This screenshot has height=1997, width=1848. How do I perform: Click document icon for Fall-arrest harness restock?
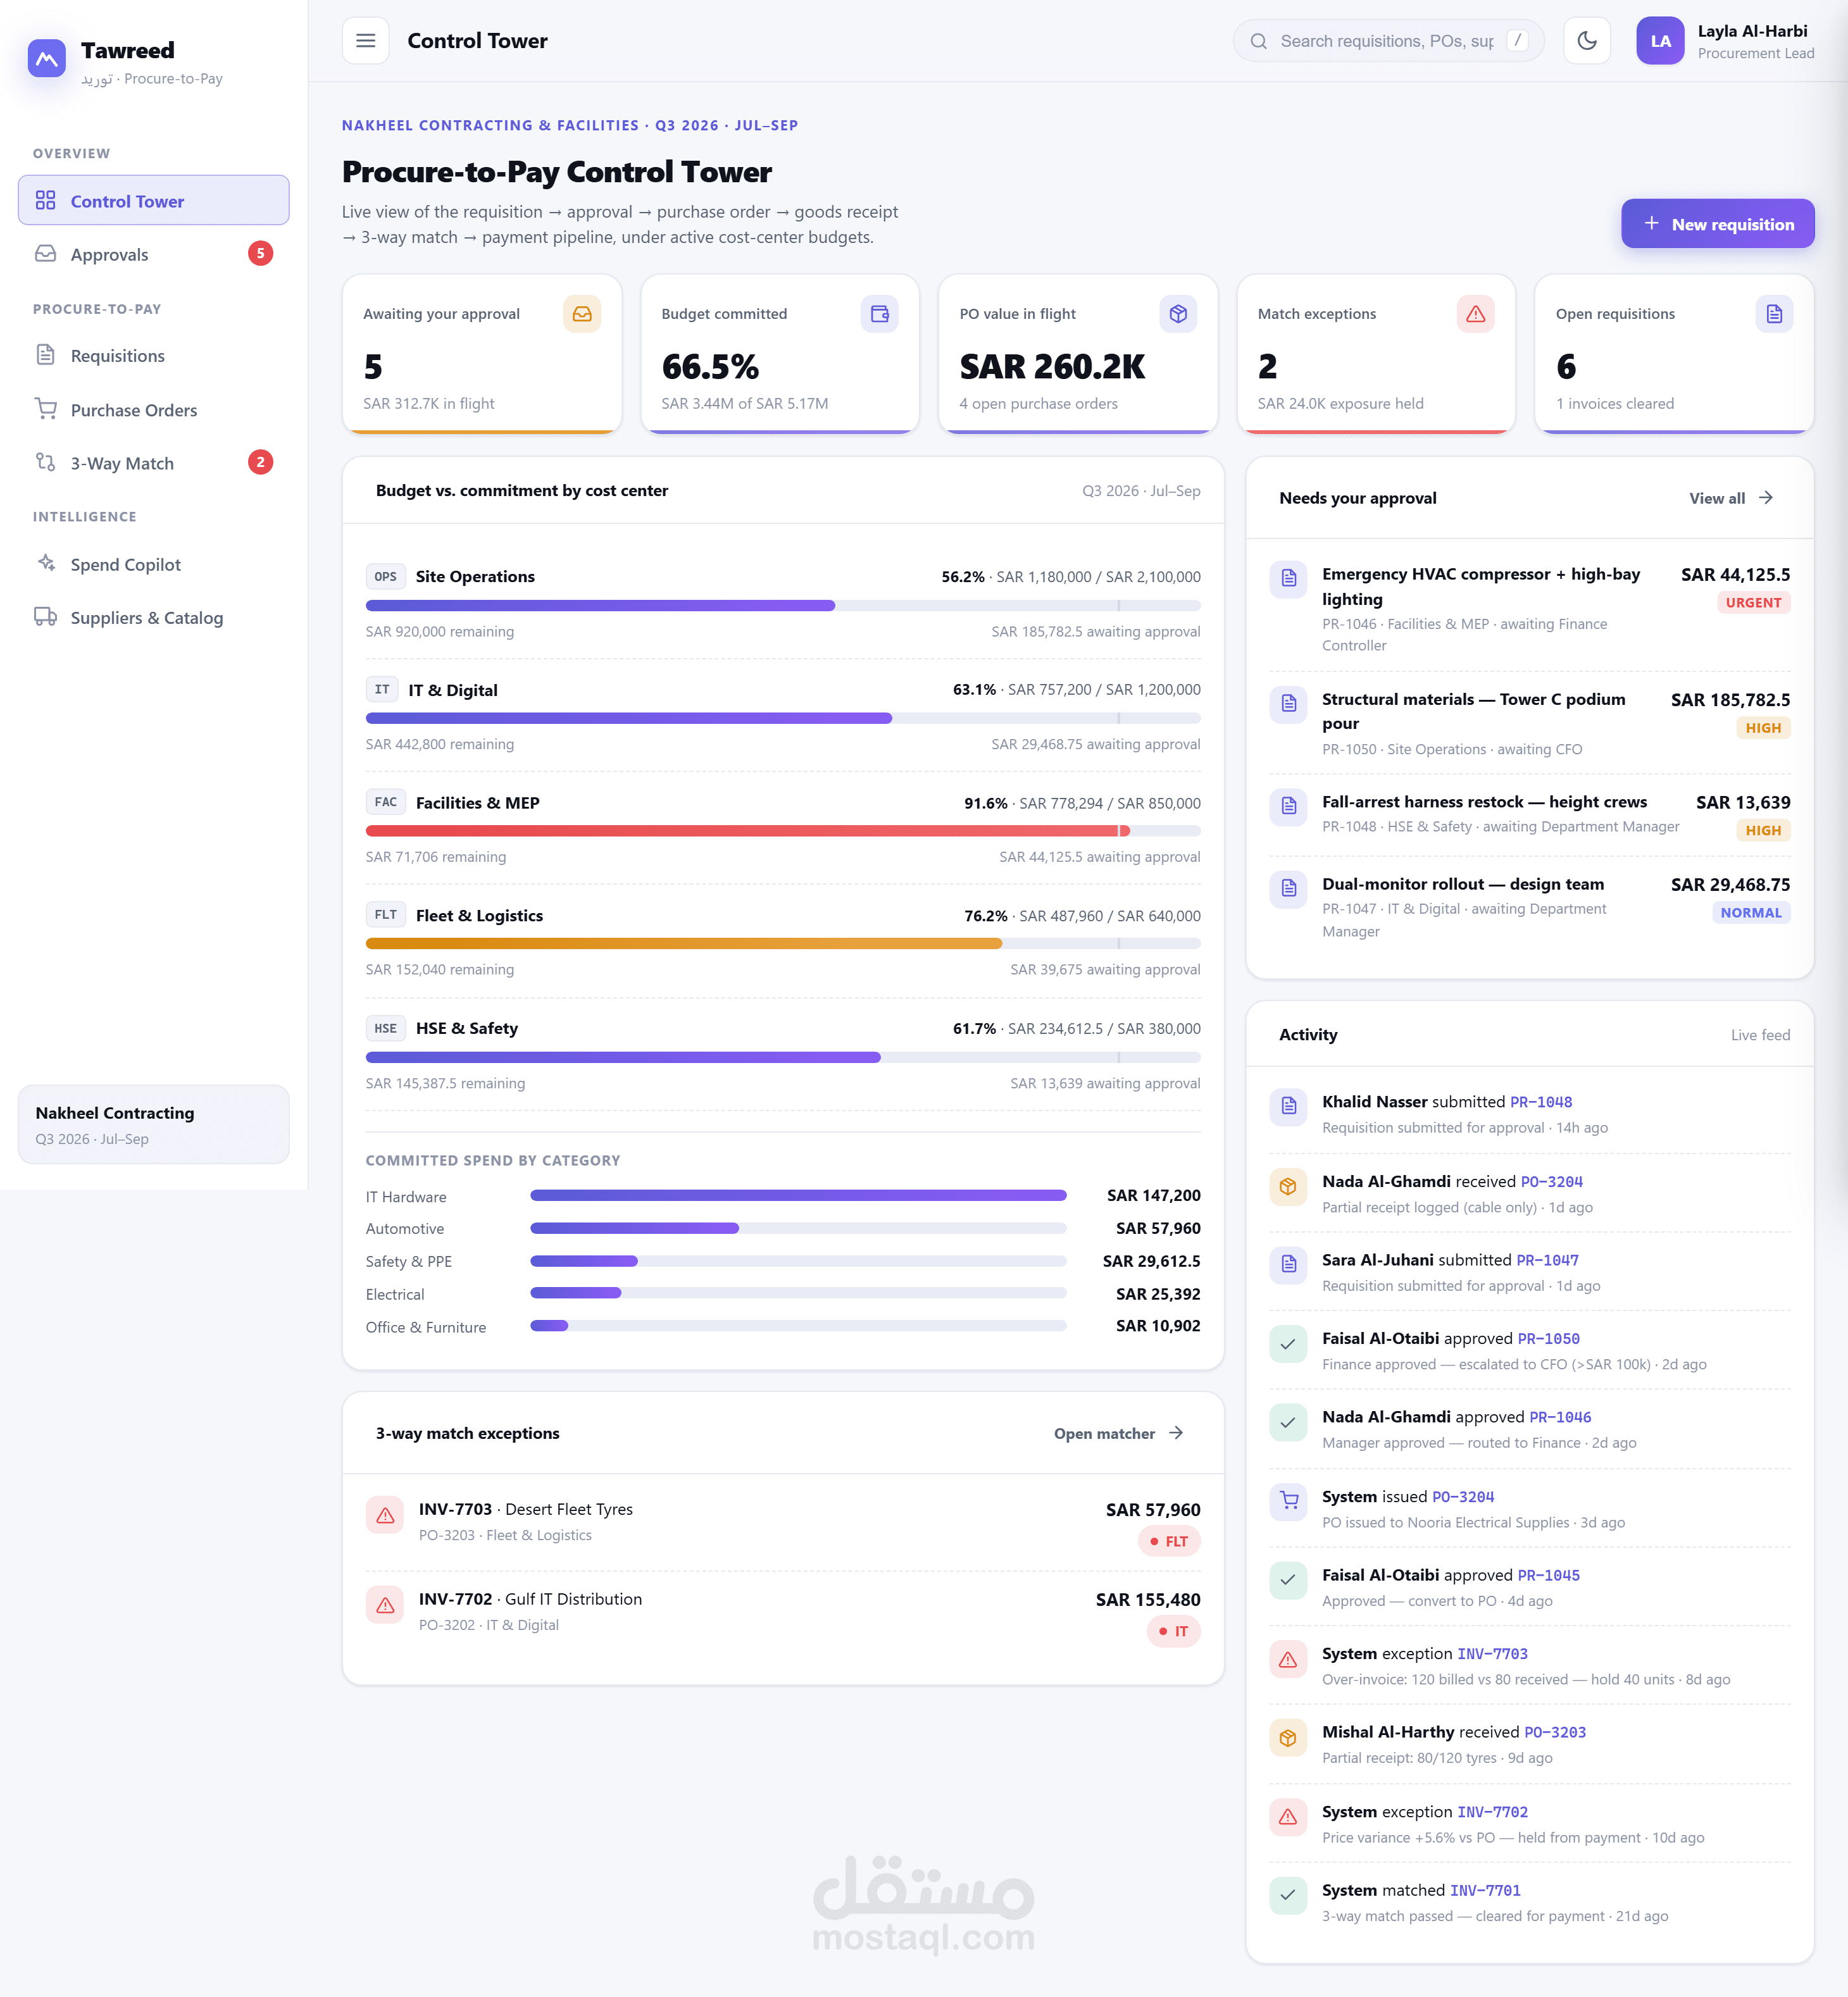(x=1288, y=806)
